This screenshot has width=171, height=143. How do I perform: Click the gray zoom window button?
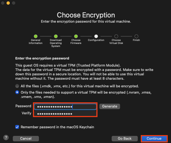coord(14,3)
